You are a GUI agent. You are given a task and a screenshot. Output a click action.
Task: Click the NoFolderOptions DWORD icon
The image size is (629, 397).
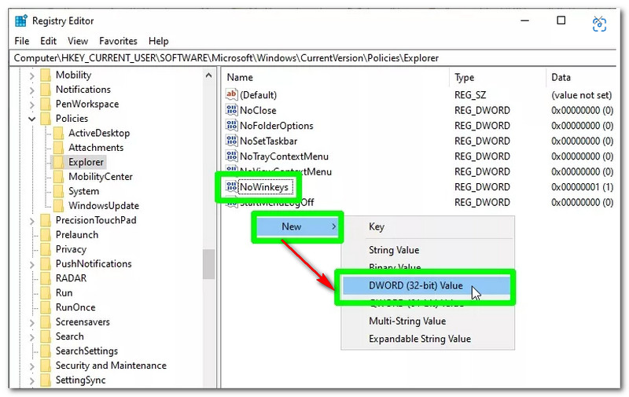(231, 125)
